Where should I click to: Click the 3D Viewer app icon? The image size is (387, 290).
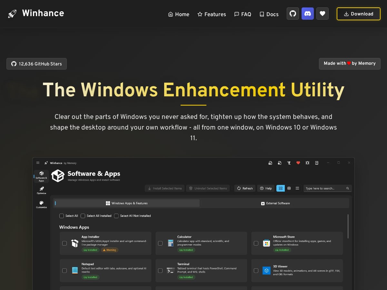(266, 271)
